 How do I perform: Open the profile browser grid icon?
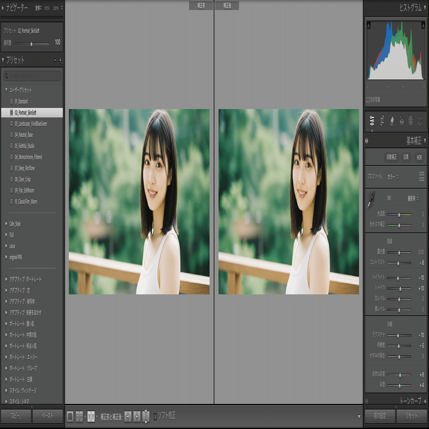click(x=422, y=176)
